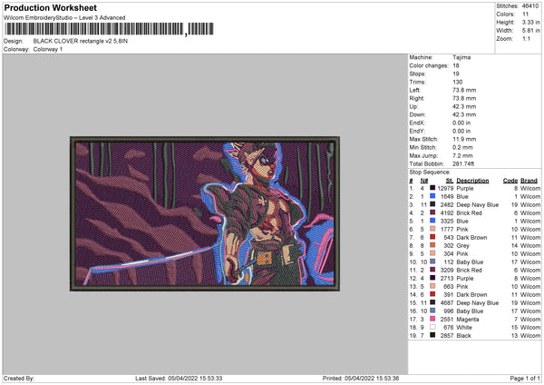Select the Dark Brown swatch with 543 stitches
544x385 pixels.
tap(432, 237)
